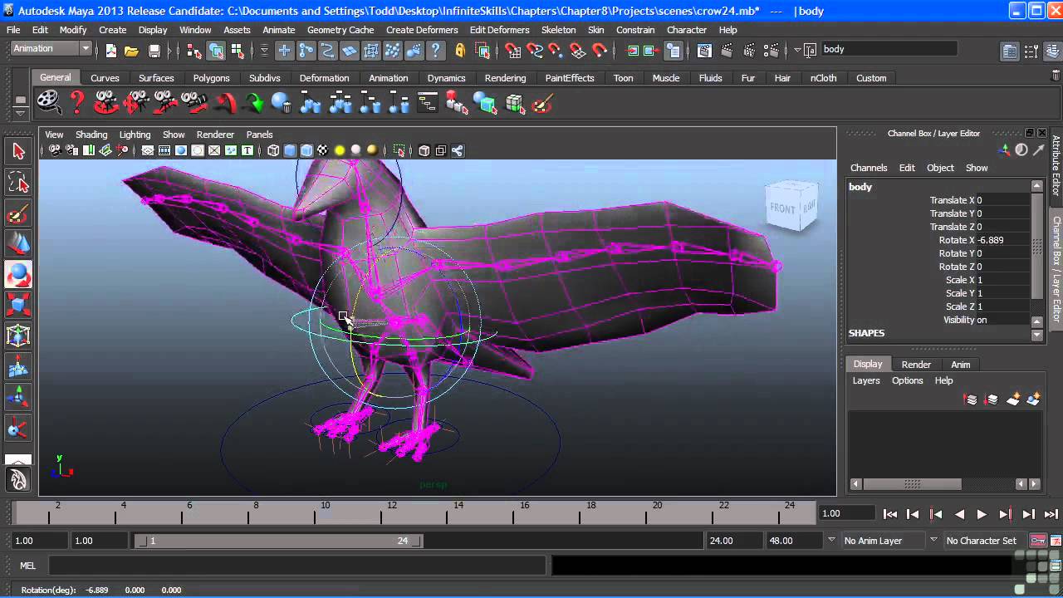Screen dimensions: 1063x598
Task: Toggle the resolution gate blue sphere icon
Action: (181, 150)
